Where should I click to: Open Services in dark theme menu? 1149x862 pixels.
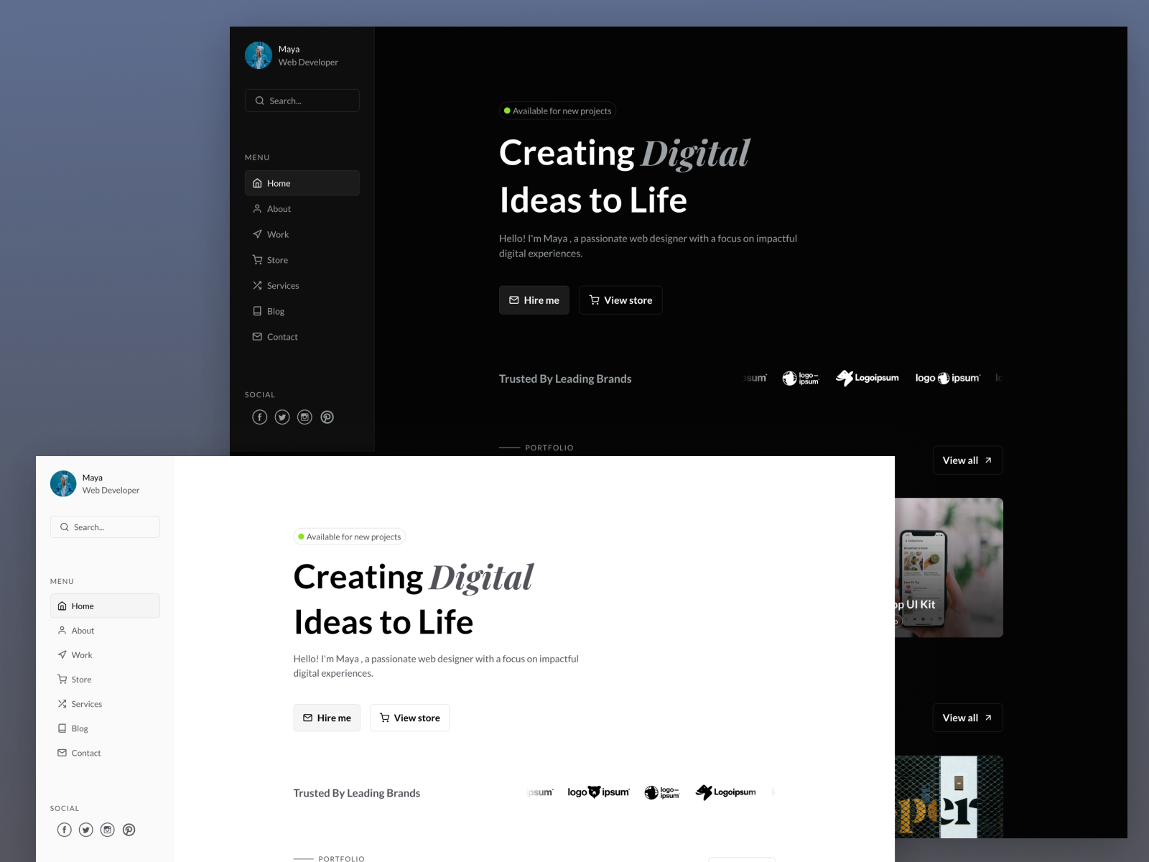click(x=282, y=286)
